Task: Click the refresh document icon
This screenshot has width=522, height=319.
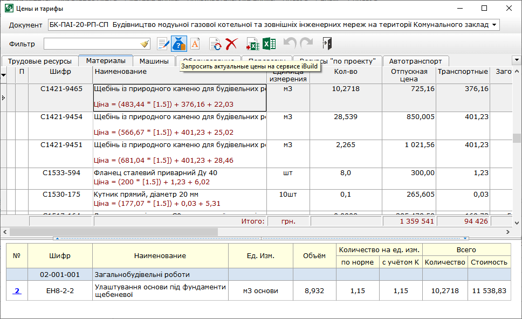Action: point(215,44)
